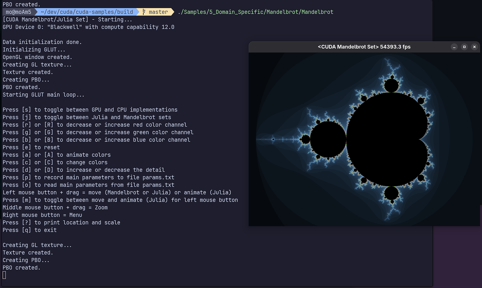The image size is (482, 288).
Task: Toggle move/animate via the Press [m] line
Action: coord(120,200)
